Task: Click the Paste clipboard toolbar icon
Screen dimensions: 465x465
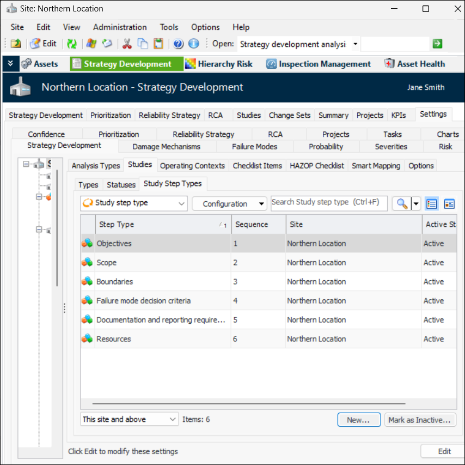Action: pos(158,44)
